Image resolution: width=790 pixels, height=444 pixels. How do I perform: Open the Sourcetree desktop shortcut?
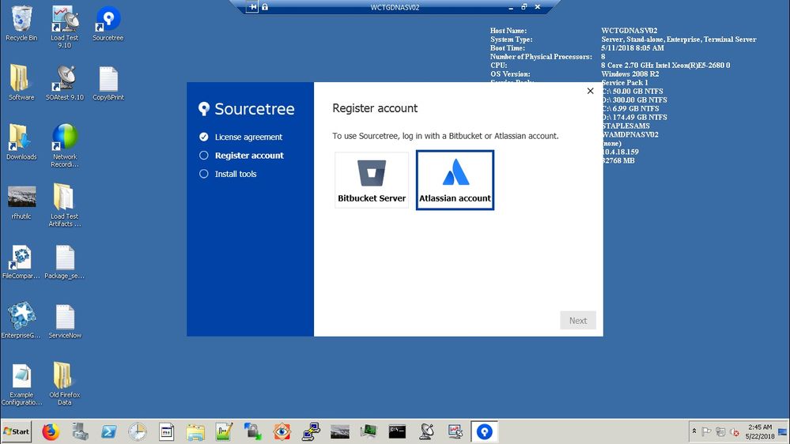coord(108,24)
